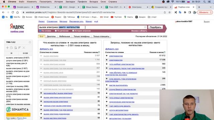Viewport: 214px width, 120px height.
Task: Select 'услуги электрика (5 281)' in YWA list
Action: pyautogui.click(x=17, y=61)
